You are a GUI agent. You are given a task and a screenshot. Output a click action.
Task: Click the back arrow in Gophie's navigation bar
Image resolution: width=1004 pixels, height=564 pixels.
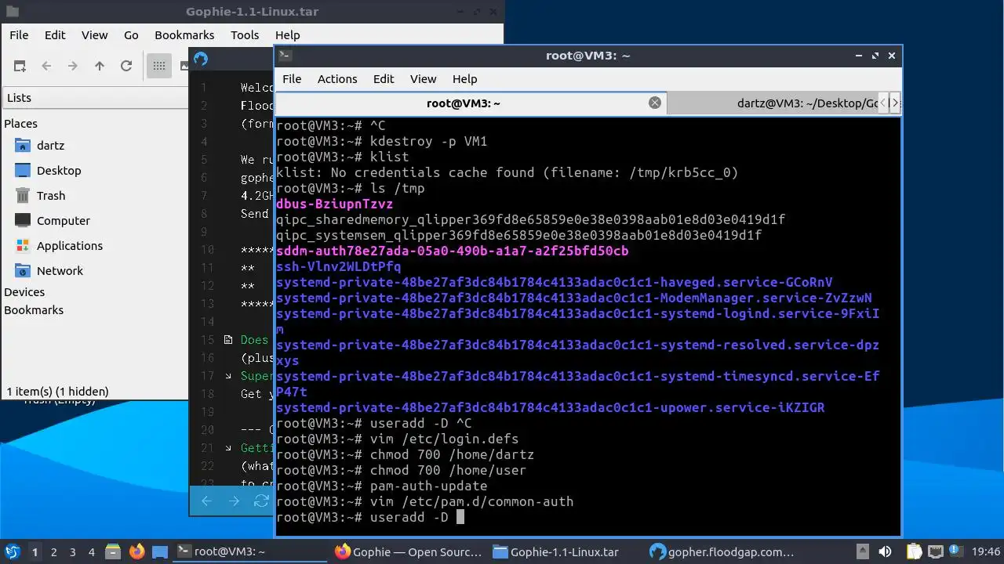point(206,501)
